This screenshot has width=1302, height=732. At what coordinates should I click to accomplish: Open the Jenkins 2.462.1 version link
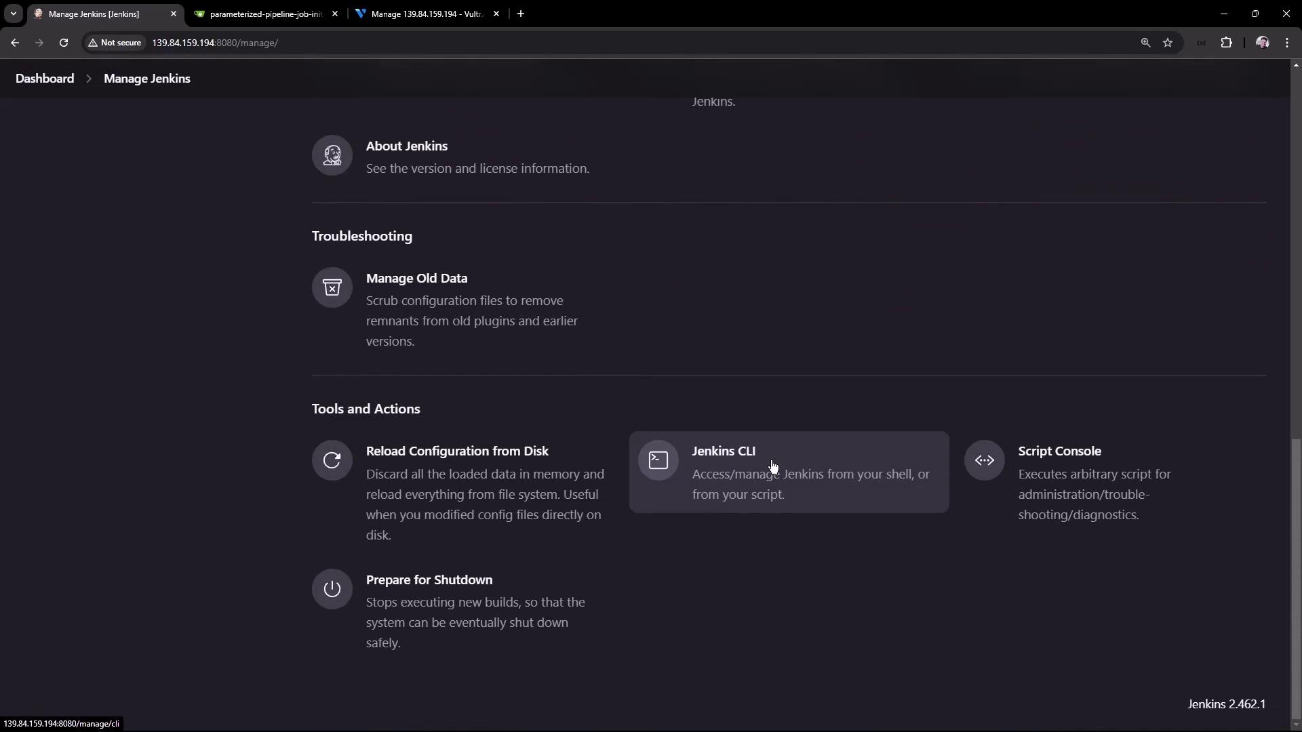coord(1226,704)
